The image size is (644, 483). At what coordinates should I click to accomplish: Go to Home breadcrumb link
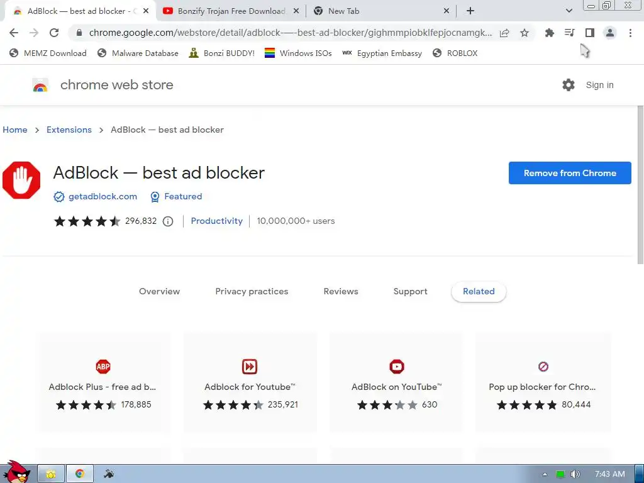(x=15, y=130)
